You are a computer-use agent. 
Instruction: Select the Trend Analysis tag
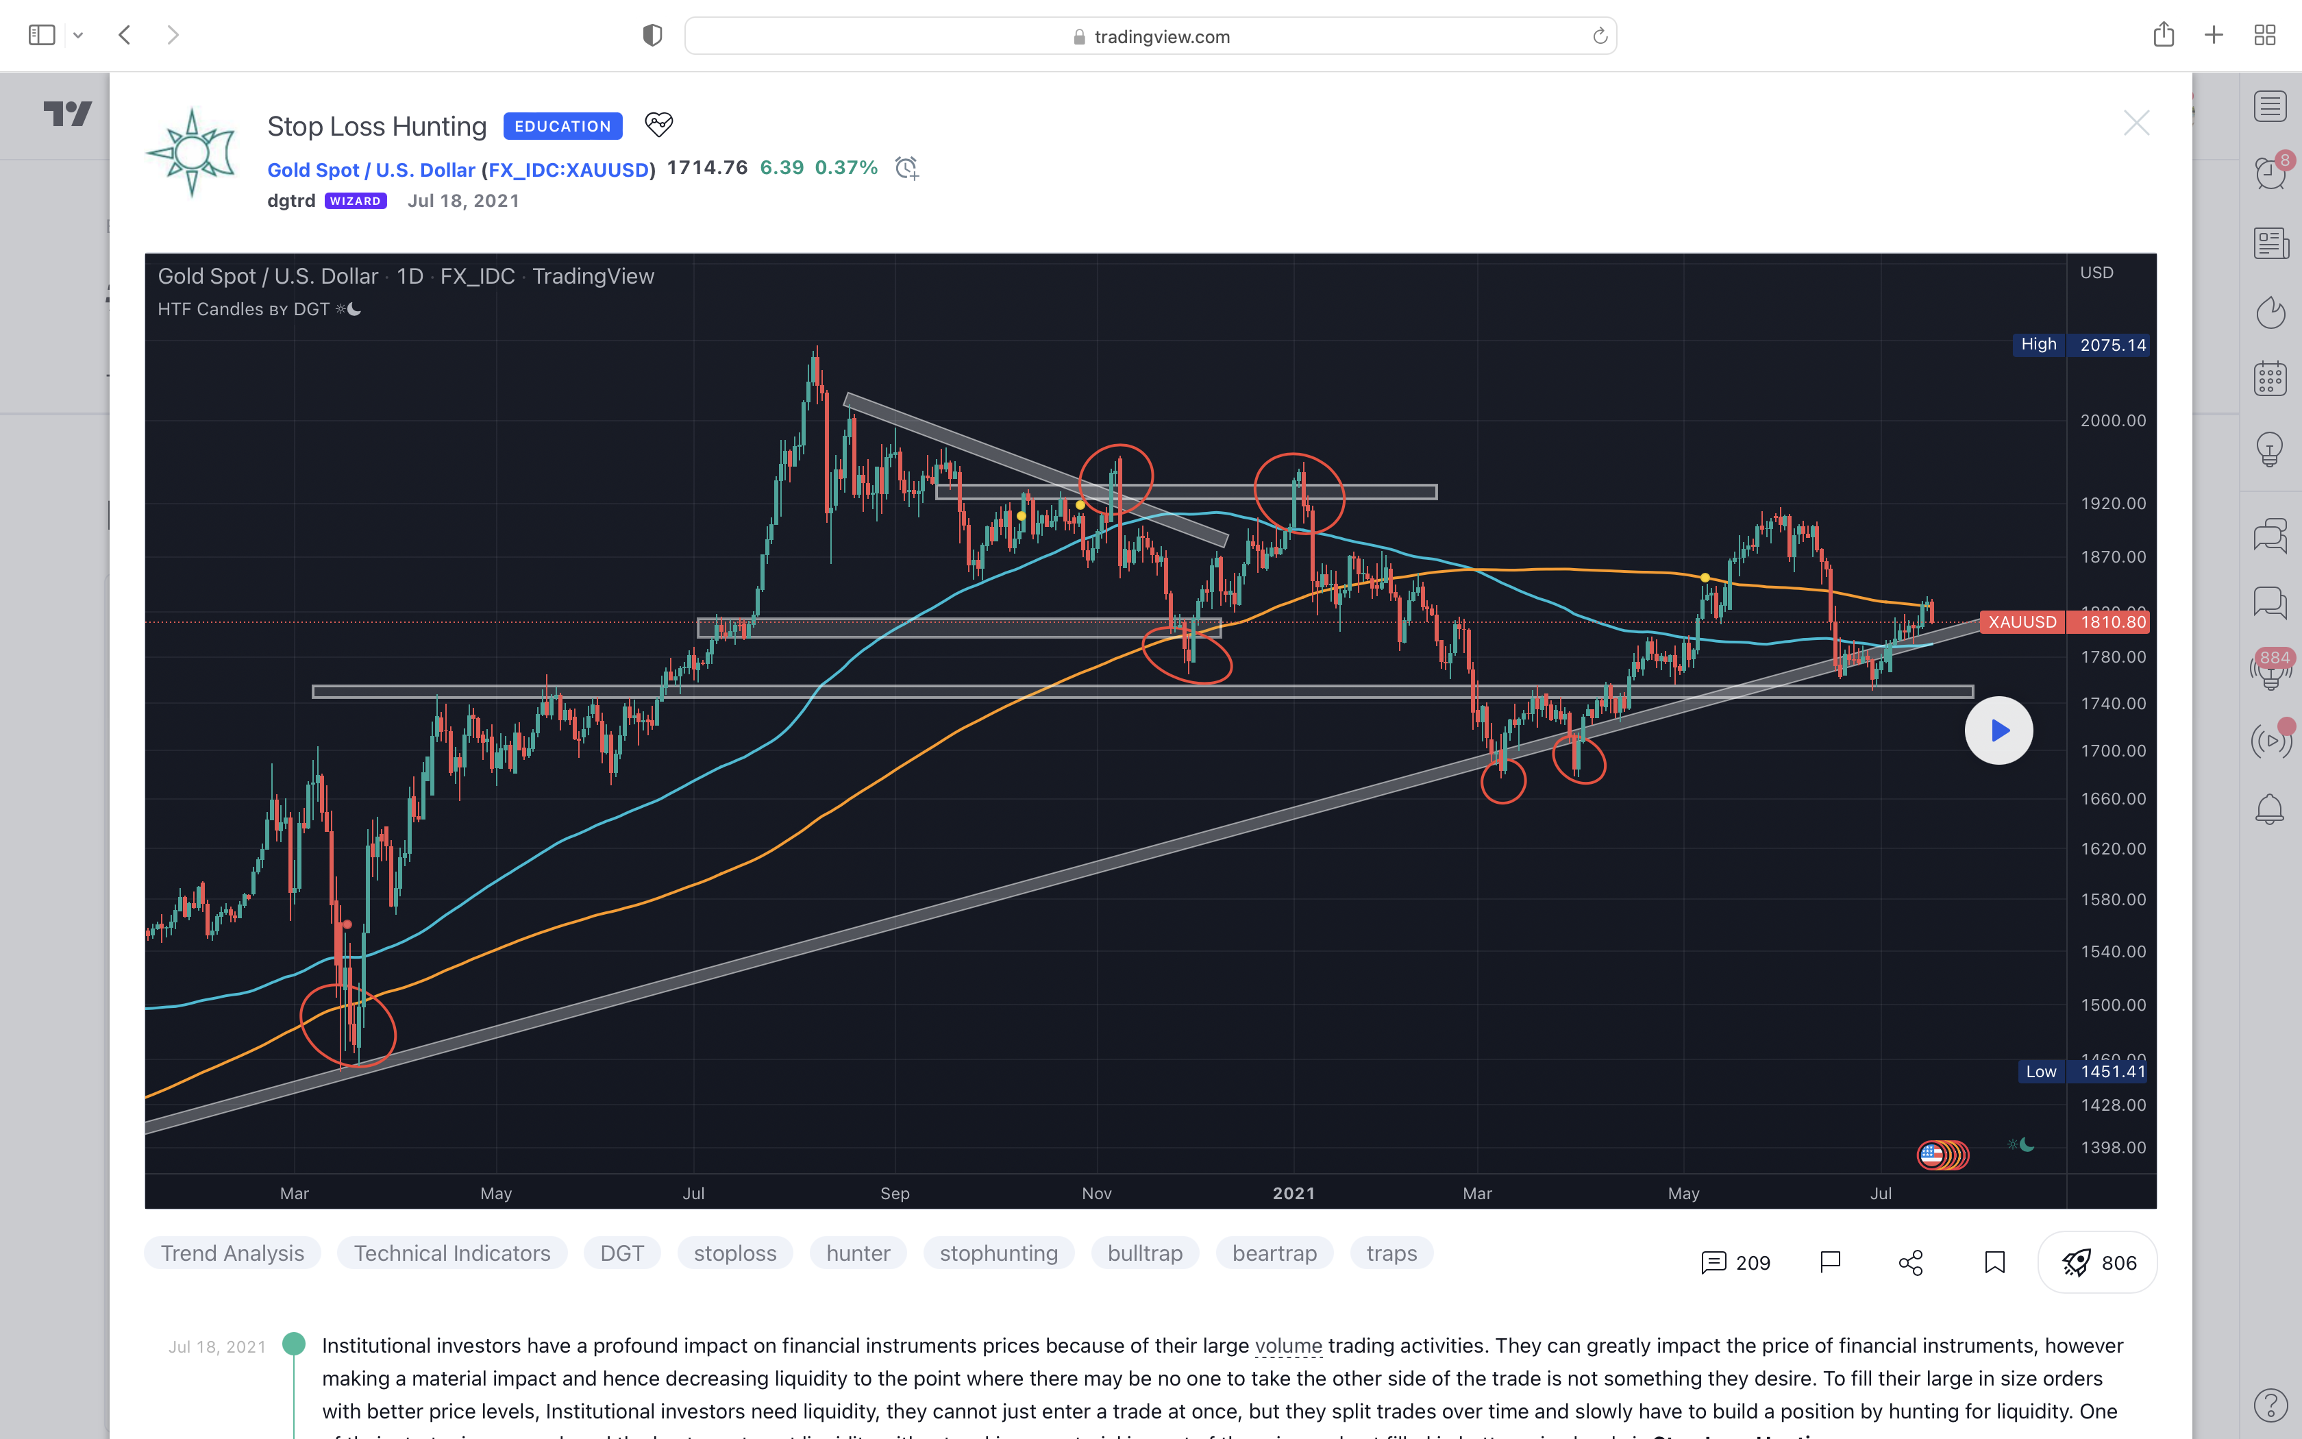pyautogui.click(x=232, y=1253)
